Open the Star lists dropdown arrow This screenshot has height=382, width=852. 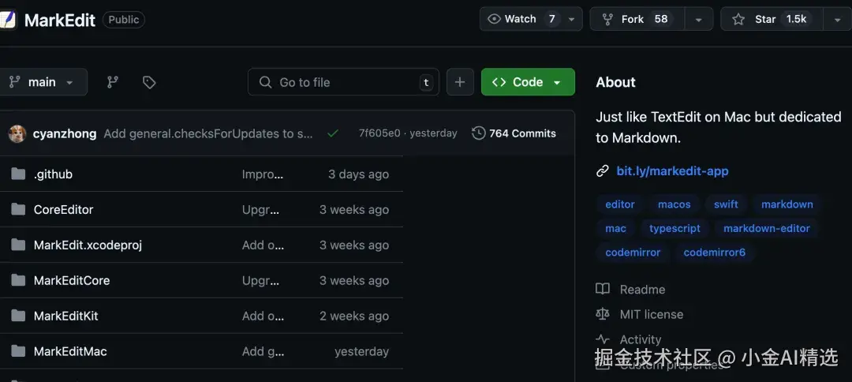point(837,19)
